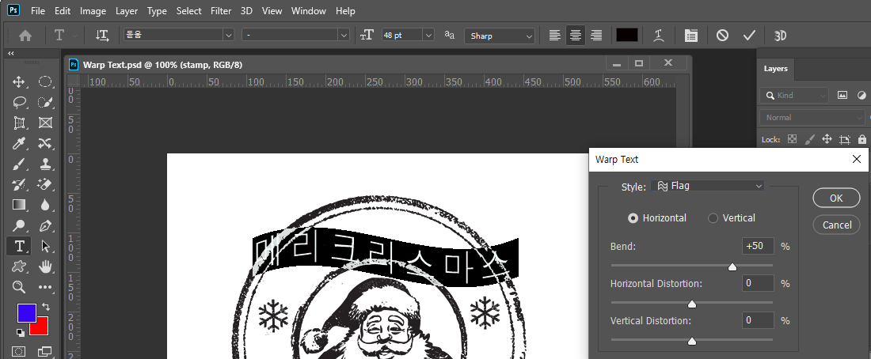Screen dimensions: 871x359
Task: Lock transparent pixels in Layers panel
Action: 793,139
